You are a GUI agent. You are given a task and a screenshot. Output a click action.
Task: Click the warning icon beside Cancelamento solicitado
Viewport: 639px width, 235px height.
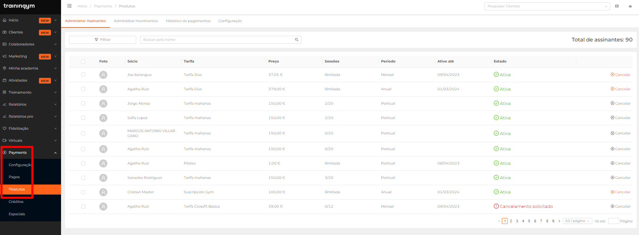(496, 206)
